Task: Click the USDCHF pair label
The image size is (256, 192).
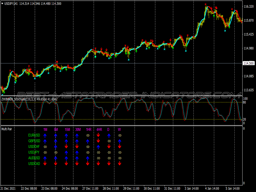Action: point(34,146)
